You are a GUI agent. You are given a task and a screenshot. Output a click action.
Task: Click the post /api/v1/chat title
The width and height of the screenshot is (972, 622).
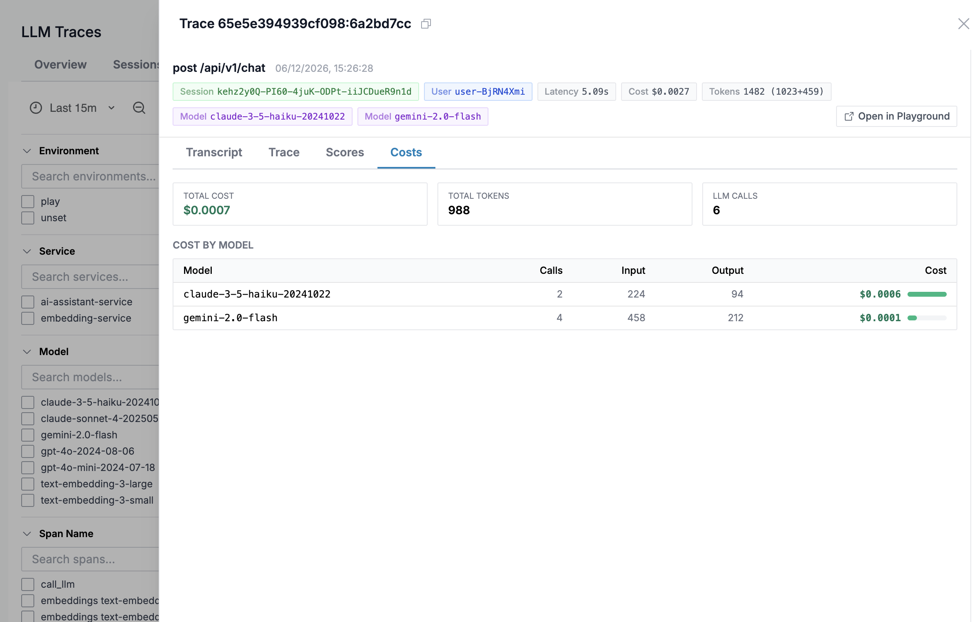(x=219, y=68)
